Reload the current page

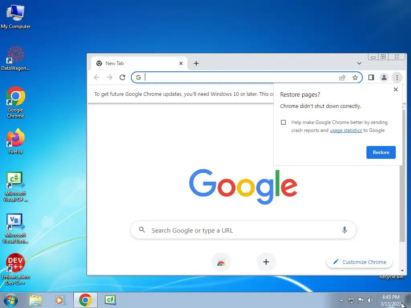click(x=122, y=77)
